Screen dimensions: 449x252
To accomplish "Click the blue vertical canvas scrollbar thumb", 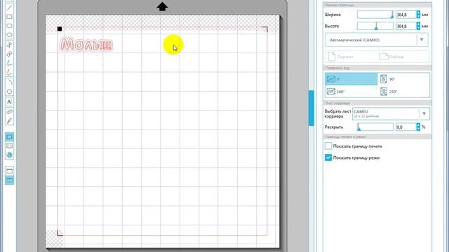I will pyautogui.click(x=311, y=108).
